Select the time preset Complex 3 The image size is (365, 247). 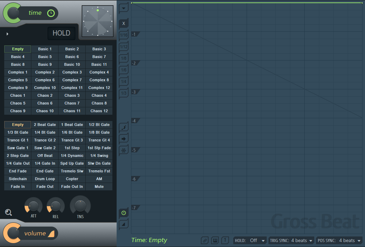pos(72,72)
